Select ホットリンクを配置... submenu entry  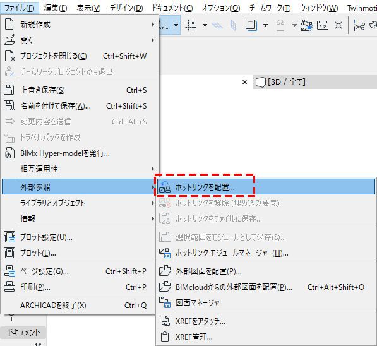tap(266, 187)
